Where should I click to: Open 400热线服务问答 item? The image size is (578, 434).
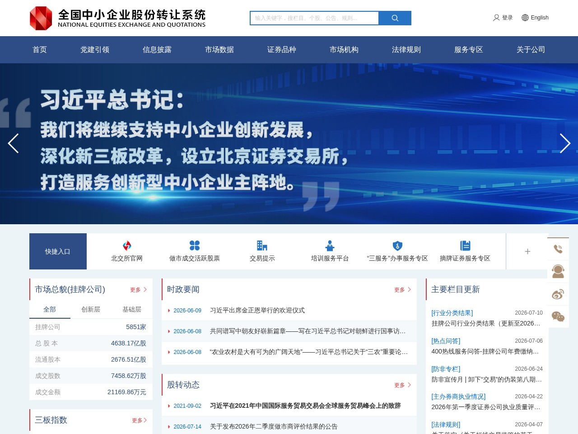pyautogui.click(x=485, y=351)
